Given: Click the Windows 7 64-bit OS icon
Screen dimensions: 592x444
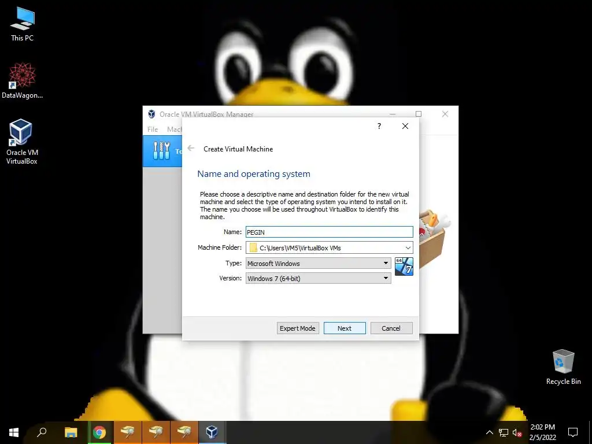Looking at the screenshot, I should (404, 266).
